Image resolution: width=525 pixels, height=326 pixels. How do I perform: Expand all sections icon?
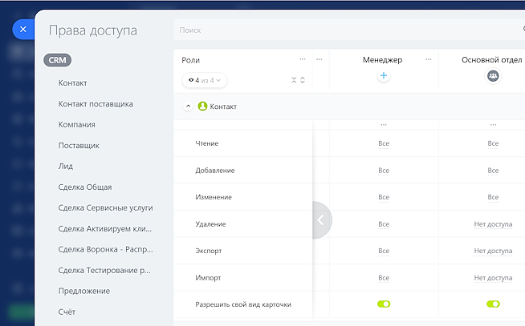pyautogui.click(x=303, y=80)
